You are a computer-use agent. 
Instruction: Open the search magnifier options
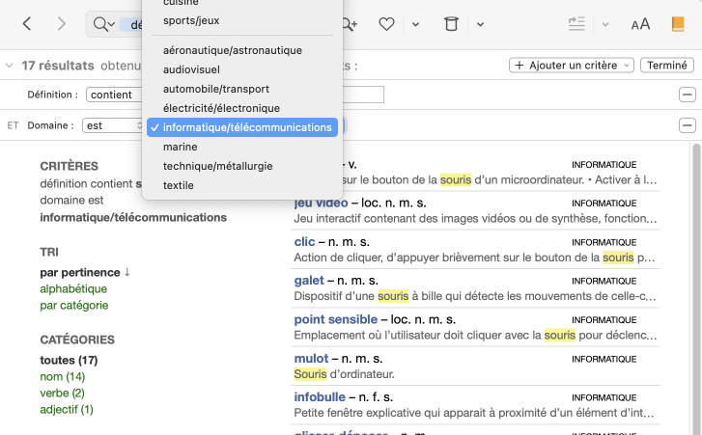coord(101,24)
